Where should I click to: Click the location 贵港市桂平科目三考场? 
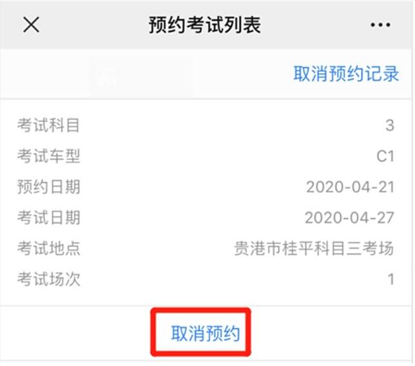click(314, 249)
